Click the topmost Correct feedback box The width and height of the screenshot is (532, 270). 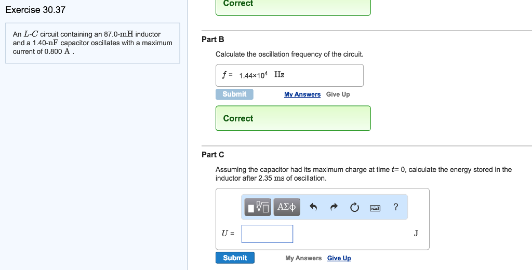pos(293,5)
